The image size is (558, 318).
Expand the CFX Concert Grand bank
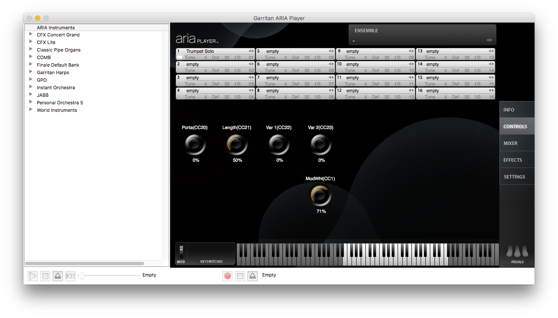[x=31, y=34]
